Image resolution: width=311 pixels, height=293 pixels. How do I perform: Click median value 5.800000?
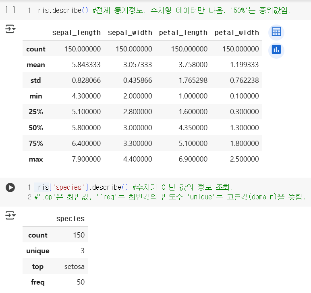[86, 127]
